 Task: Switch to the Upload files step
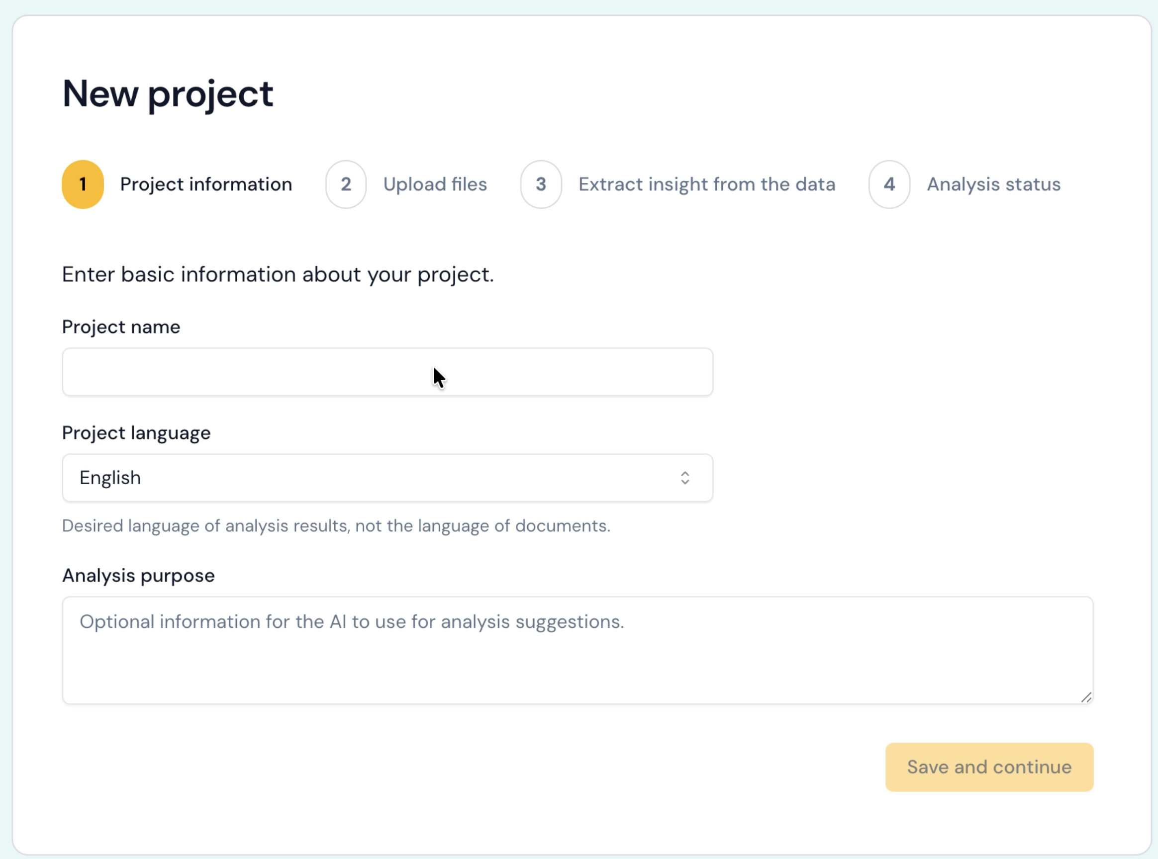(435, 184)
